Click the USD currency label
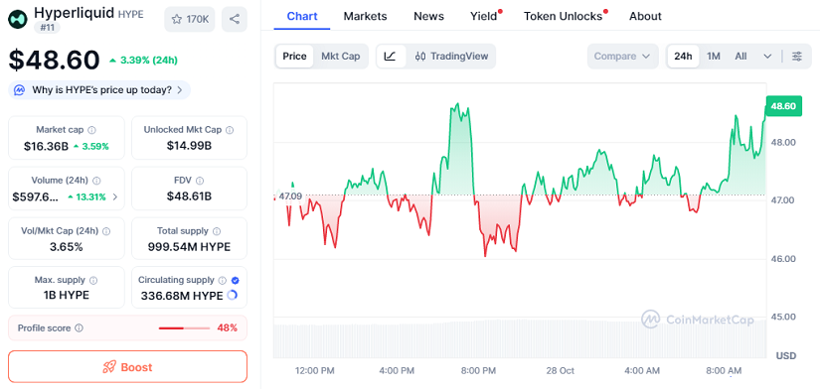 [786, 356]
